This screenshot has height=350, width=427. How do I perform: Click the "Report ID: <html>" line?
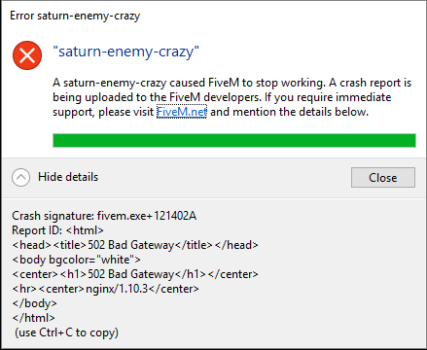pos(57,230)
